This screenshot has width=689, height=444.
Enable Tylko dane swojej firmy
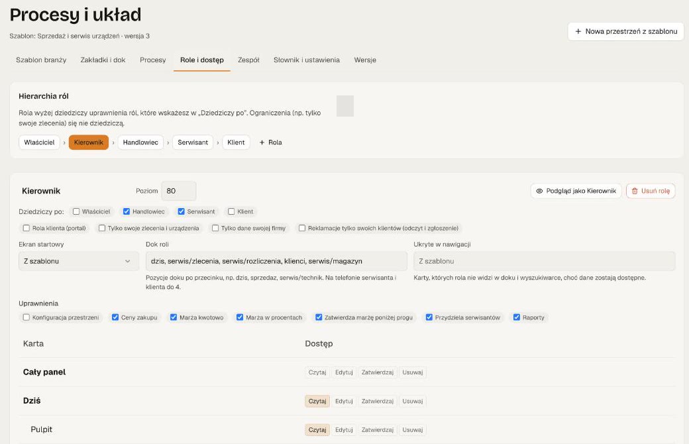[215, 228]
